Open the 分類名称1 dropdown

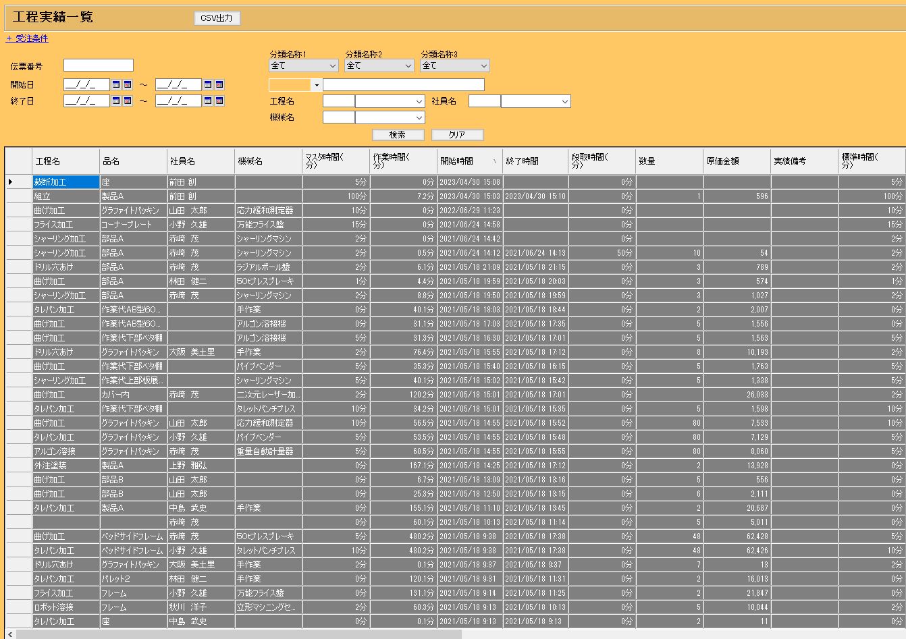coord(303,65)
